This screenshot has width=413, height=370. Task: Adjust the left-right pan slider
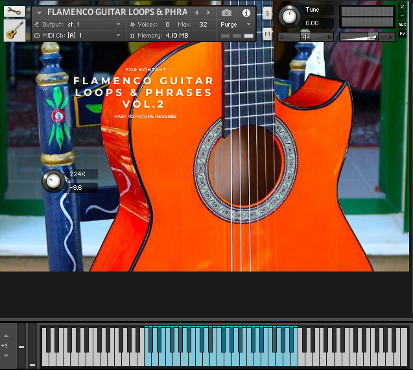pos(305,37)
